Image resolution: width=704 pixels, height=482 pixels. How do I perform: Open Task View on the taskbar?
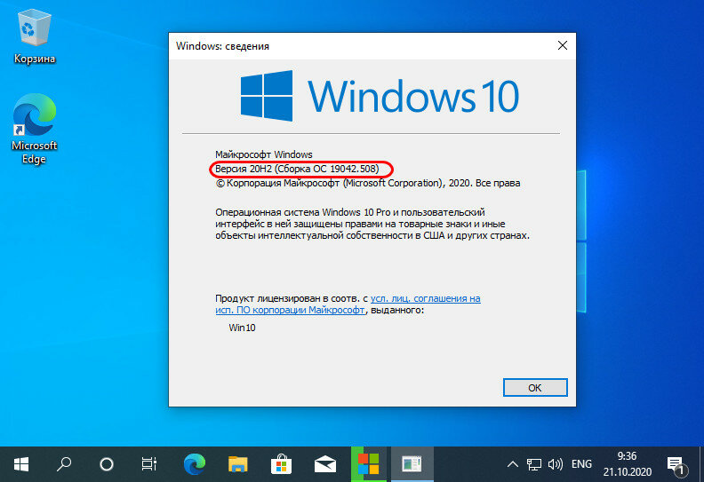click(x=149, y=464)
